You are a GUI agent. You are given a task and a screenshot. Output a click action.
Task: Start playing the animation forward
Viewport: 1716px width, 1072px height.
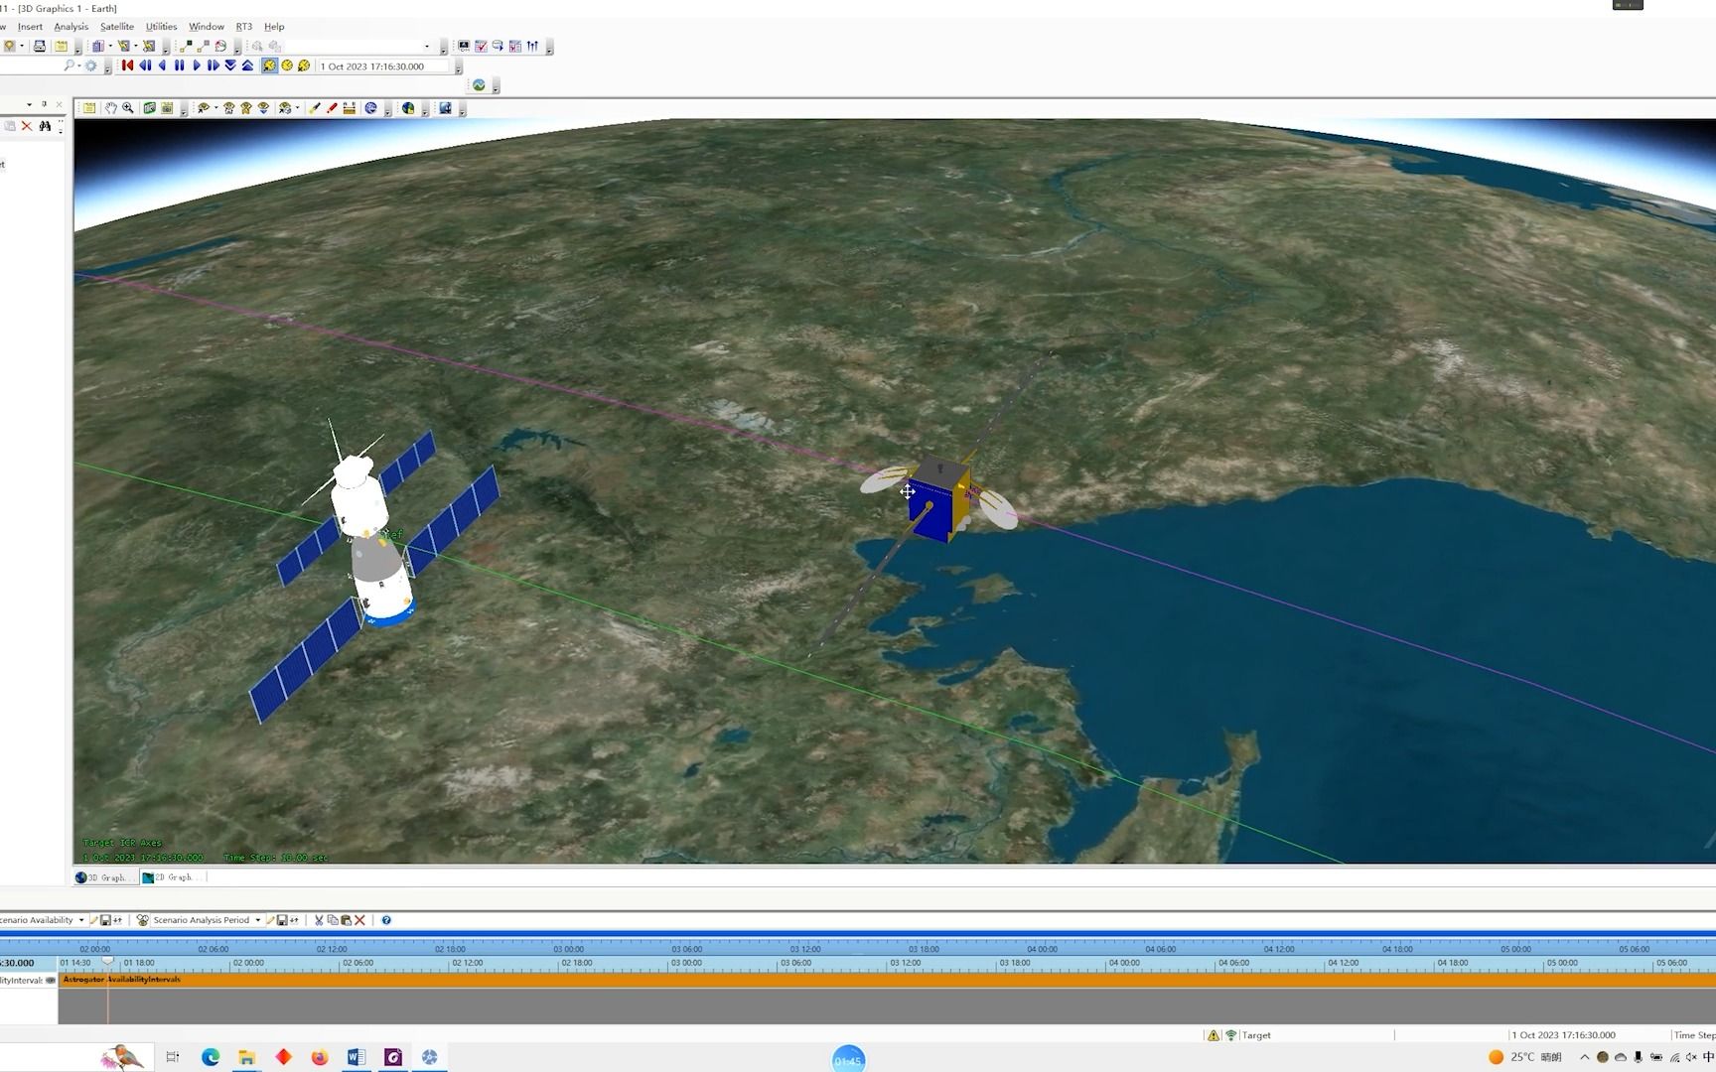(x=196, y=66)
